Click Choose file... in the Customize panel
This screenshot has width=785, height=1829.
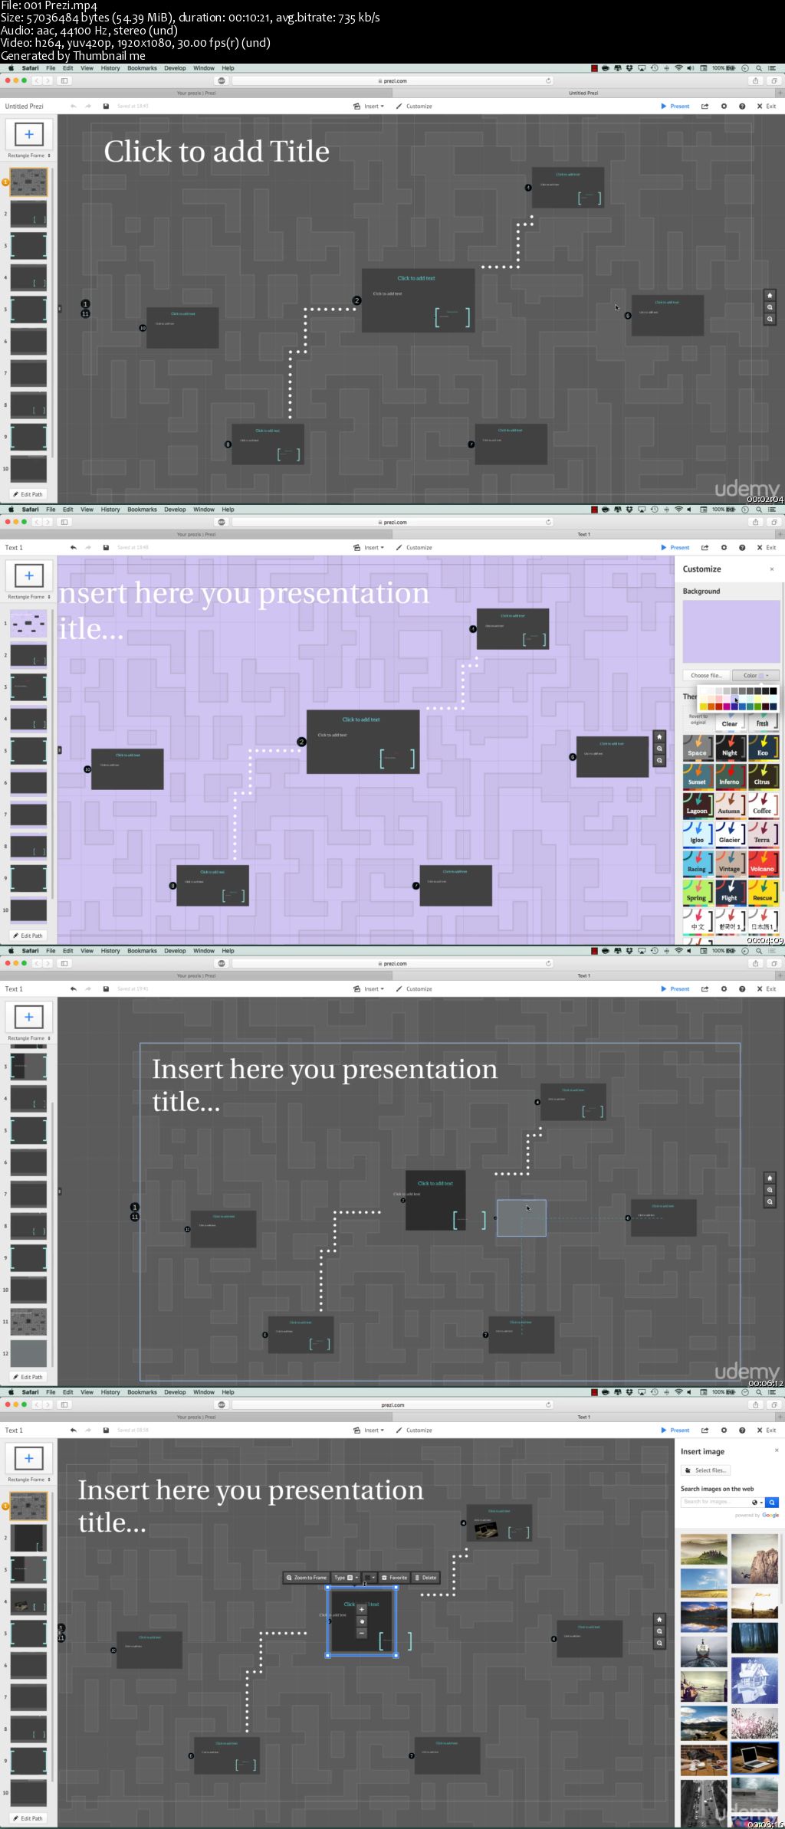pos(706,675)
